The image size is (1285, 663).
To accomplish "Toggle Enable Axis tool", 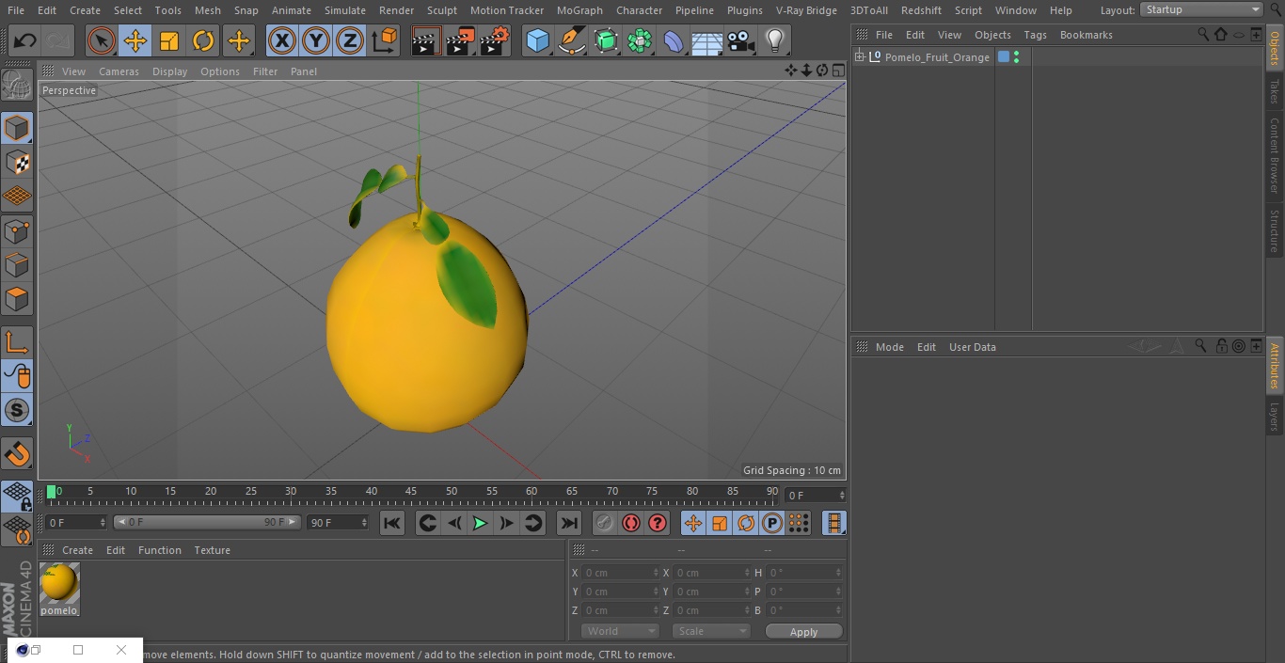I will click(17, 342).
